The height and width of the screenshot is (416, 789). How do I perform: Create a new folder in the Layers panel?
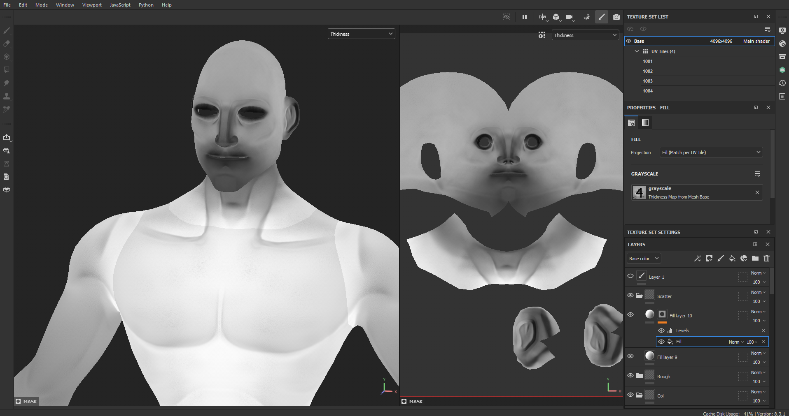click(756, 259)
